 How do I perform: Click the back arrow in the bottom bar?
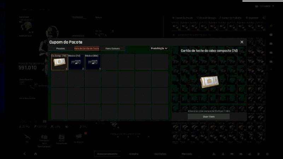pyautogui.click(x=24, y=154)
